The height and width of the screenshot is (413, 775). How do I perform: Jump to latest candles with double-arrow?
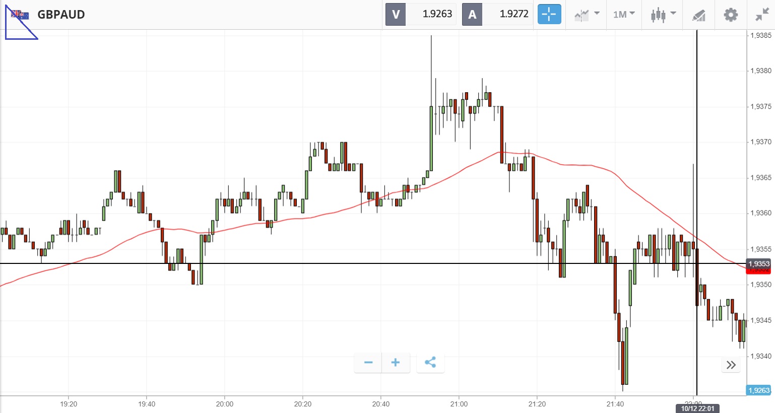pos(731,365)
